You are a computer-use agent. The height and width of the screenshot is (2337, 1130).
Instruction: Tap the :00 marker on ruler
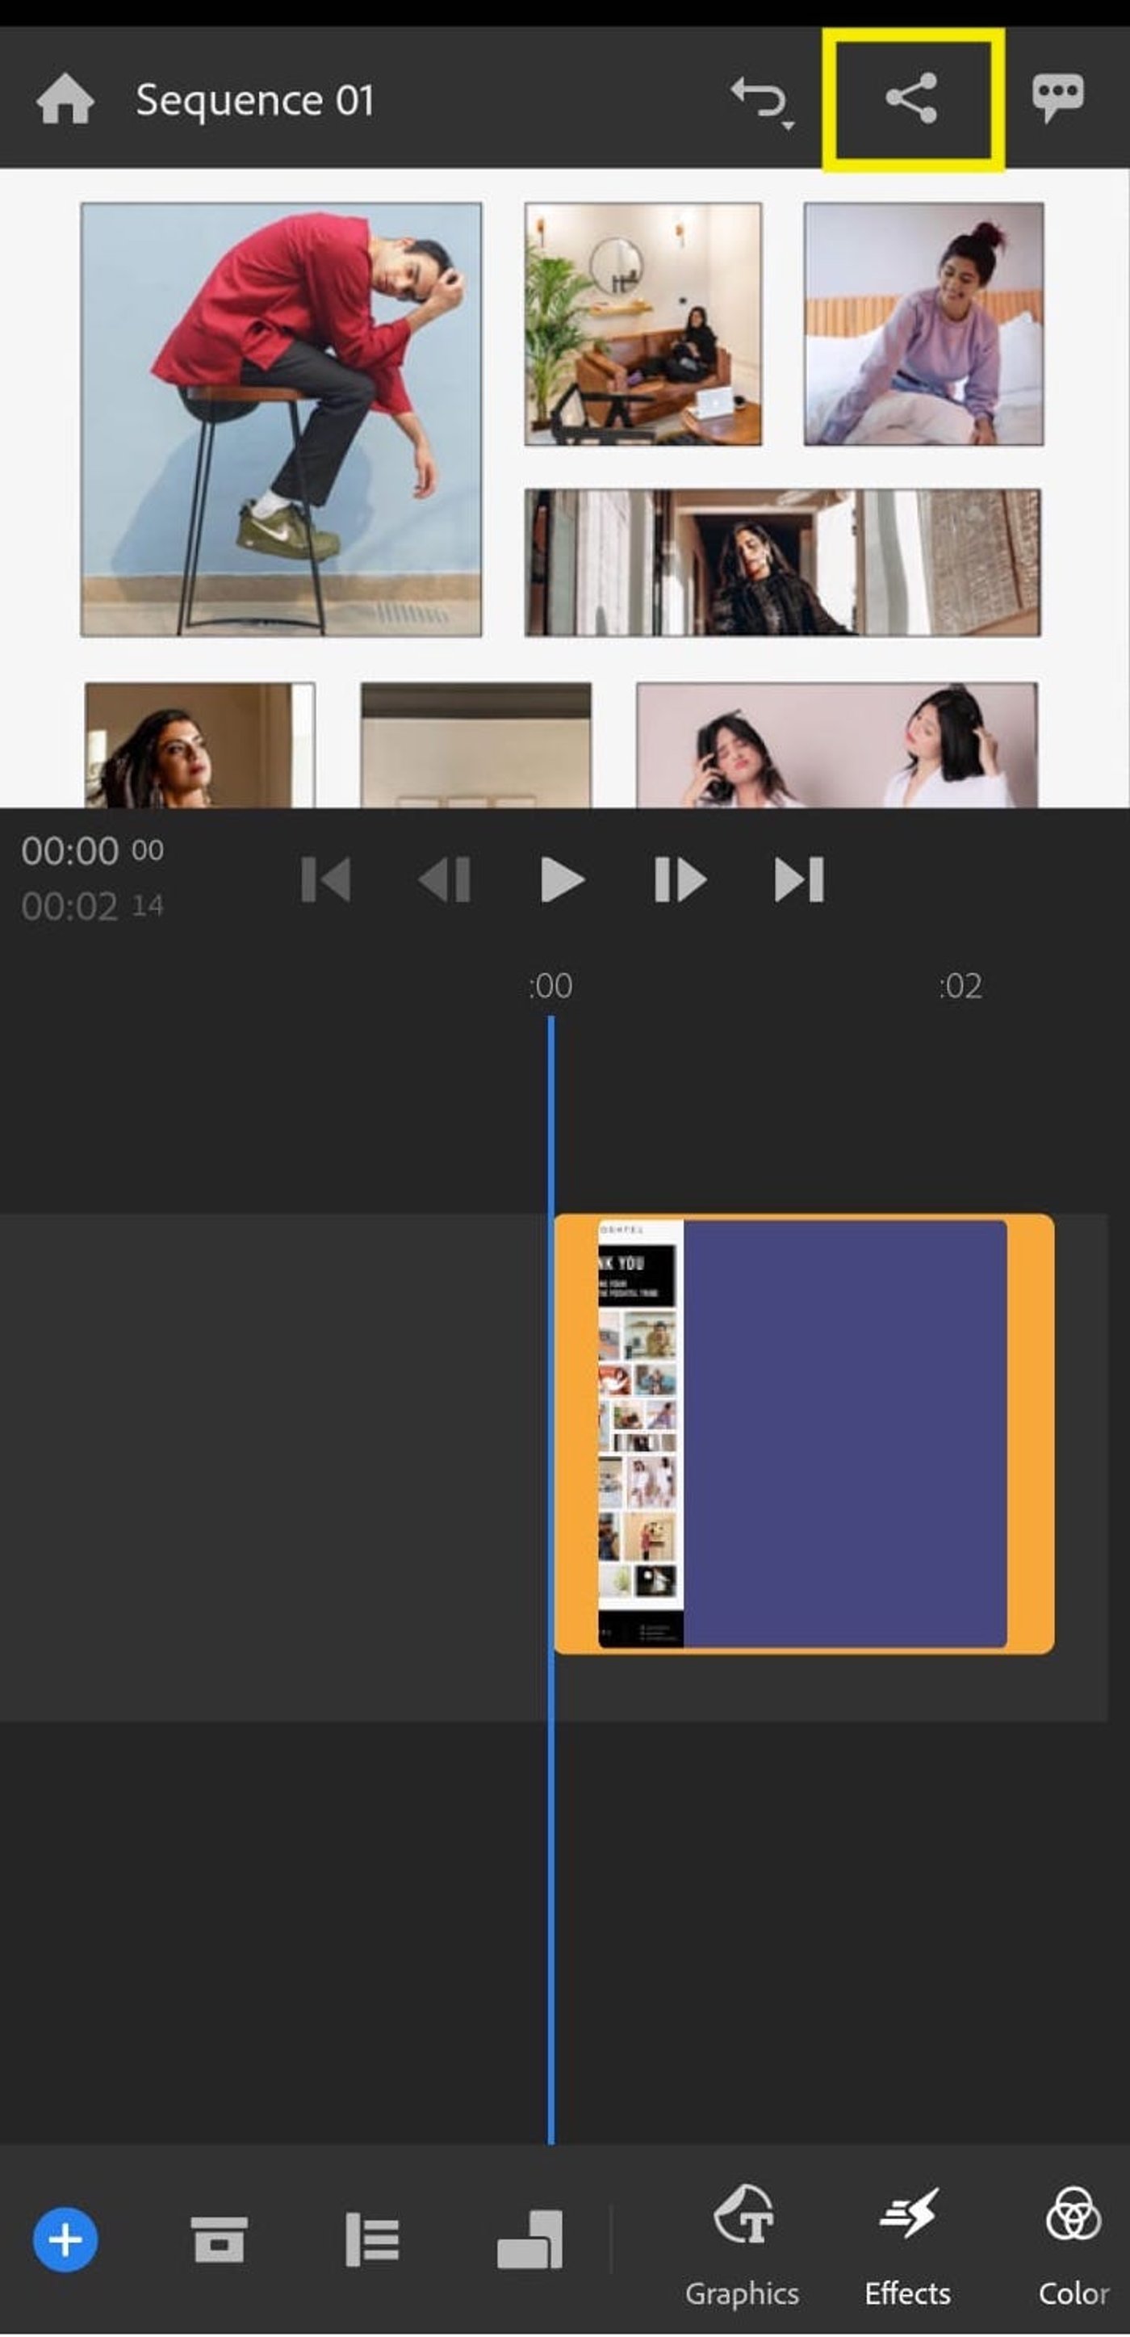[550, 985]
